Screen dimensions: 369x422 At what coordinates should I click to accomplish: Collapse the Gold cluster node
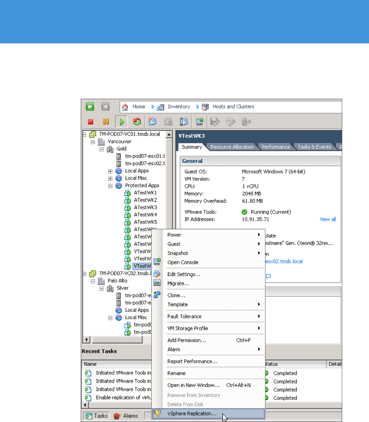click(102, 149)
